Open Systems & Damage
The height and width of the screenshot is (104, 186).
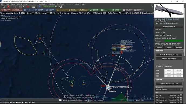tap(117, 10)
